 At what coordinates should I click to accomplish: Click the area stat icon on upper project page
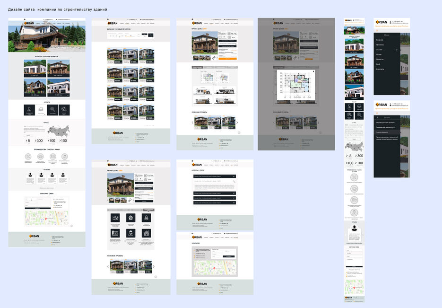click(220, 34)
